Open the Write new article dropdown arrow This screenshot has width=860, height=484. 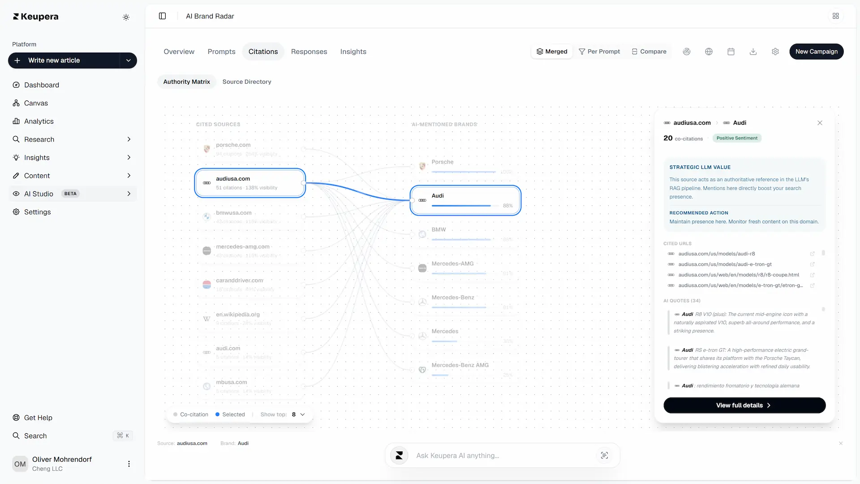129,60
